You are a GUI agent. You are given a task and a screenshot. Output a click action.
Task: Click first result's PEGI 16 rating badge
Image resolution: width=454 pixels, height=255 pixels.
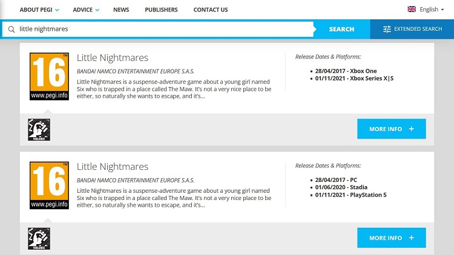[49, 76]
